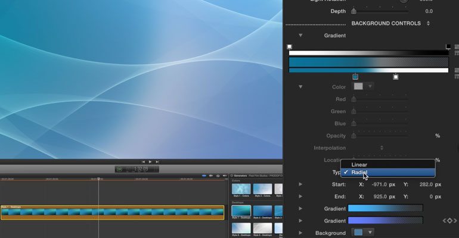Expand the light blue Gradient row

click(300, 208)
